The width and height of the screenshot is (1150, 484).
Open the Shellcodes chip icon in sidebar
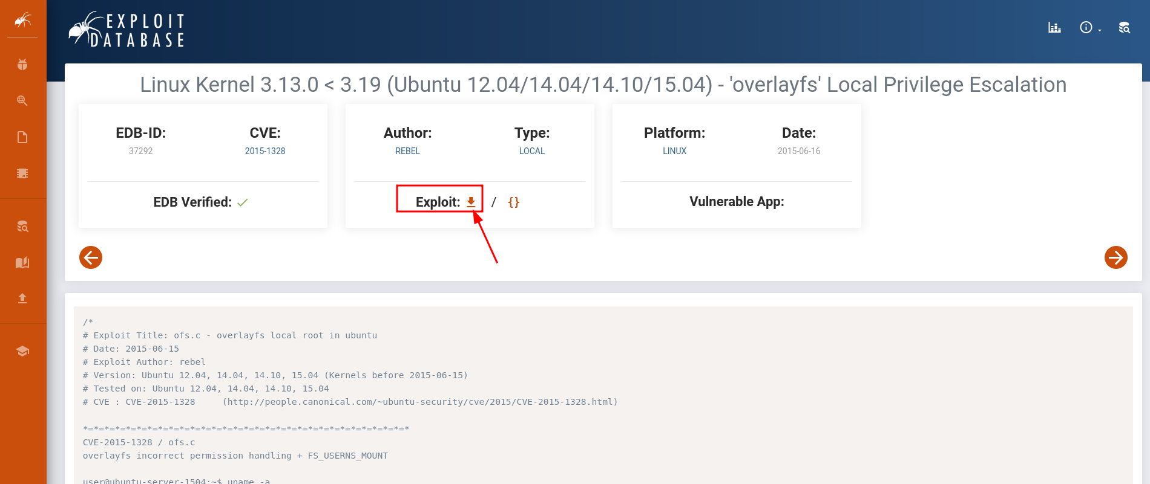click(22, 173)
